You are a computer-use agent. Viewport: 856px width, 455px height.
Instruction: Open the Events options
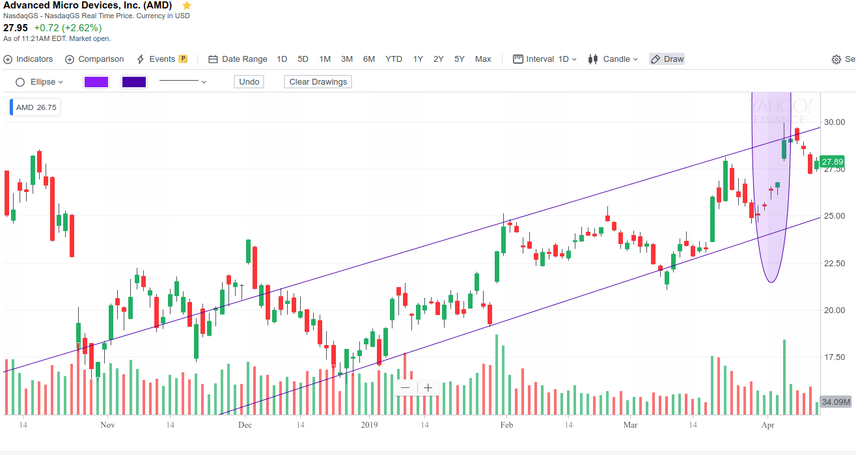tap(161, 59)
